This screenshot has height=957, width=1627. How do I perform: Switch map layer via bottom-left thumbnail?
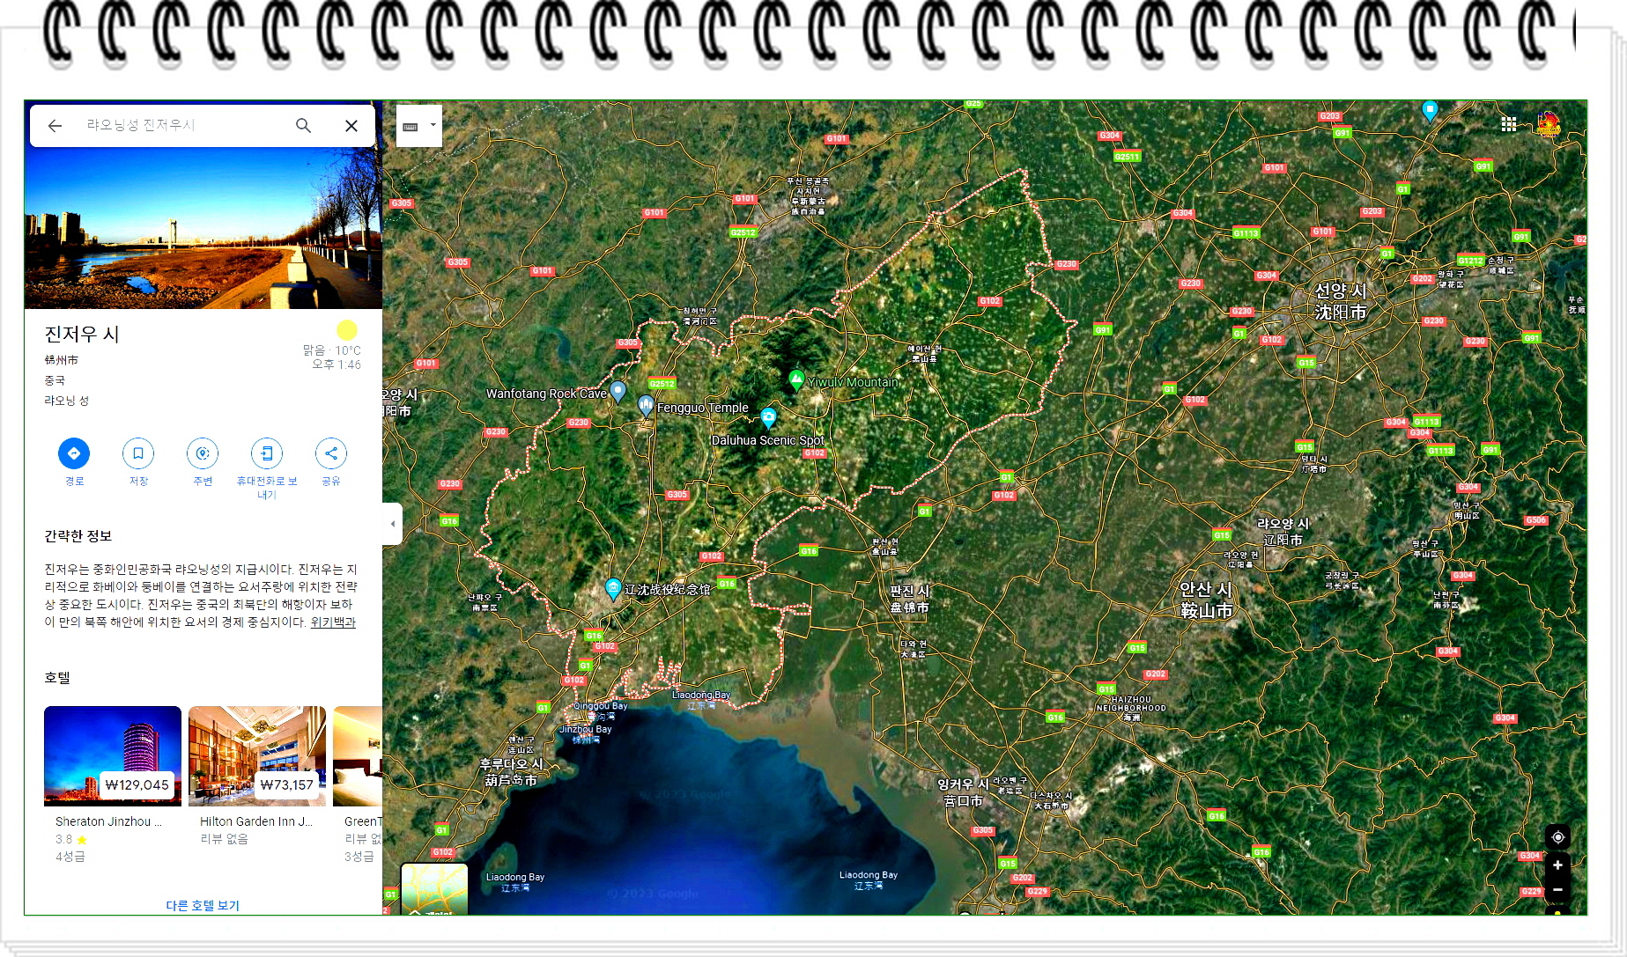[434, 889]
